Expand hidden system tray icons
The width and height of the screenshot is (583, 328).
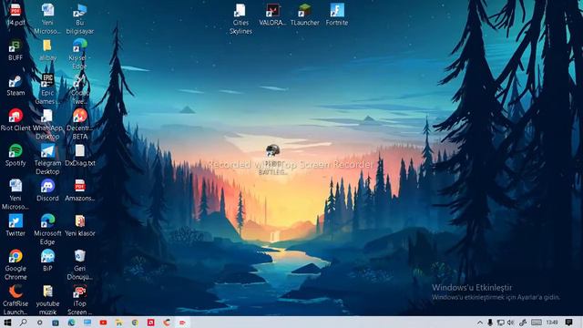pyautogui.click(x=480, y=323)
